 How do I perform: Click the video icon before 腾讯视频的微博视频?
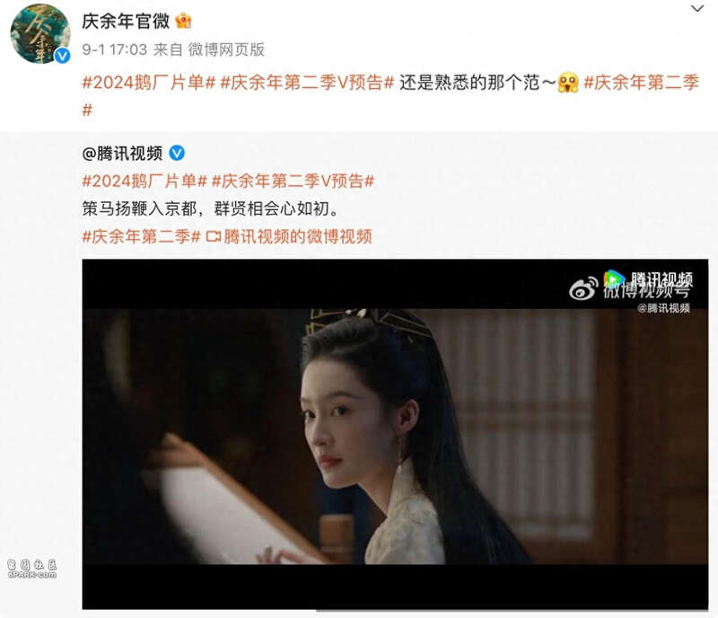pos(213,236)
